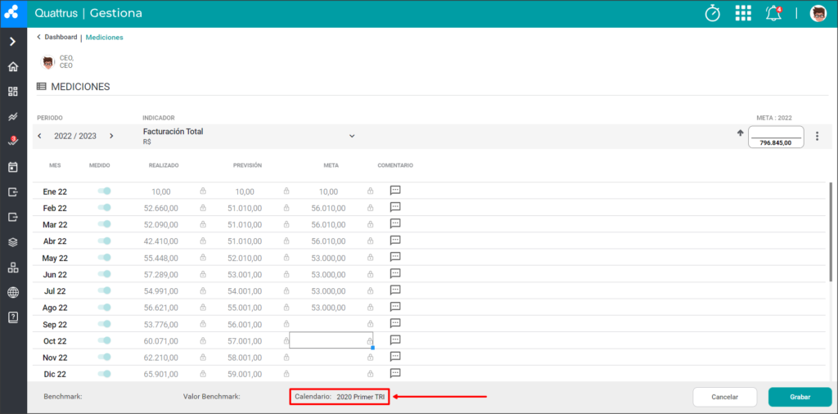Expand the Facturación Total indicator dropdown
838x414 pixels.
coord(352,136)
